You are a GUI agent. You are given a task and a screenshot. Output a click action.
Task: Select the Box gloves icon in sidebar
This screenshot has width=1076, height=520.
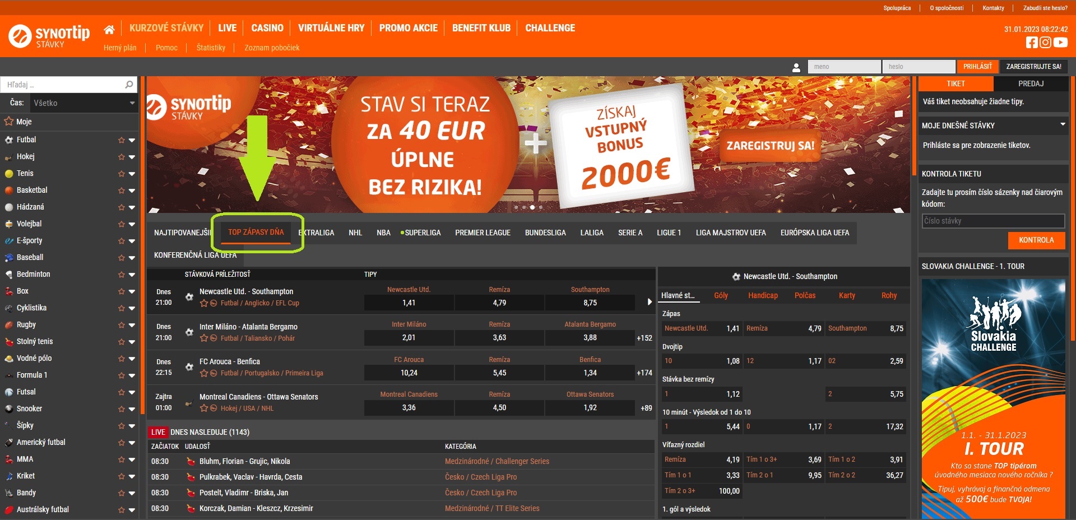point(9,291)
